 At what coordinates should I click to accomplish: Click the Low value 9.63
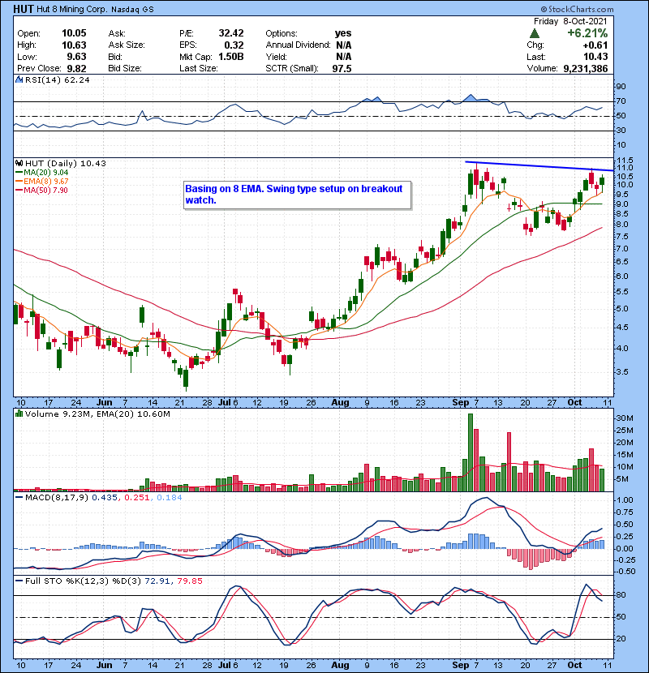point(76,57)
